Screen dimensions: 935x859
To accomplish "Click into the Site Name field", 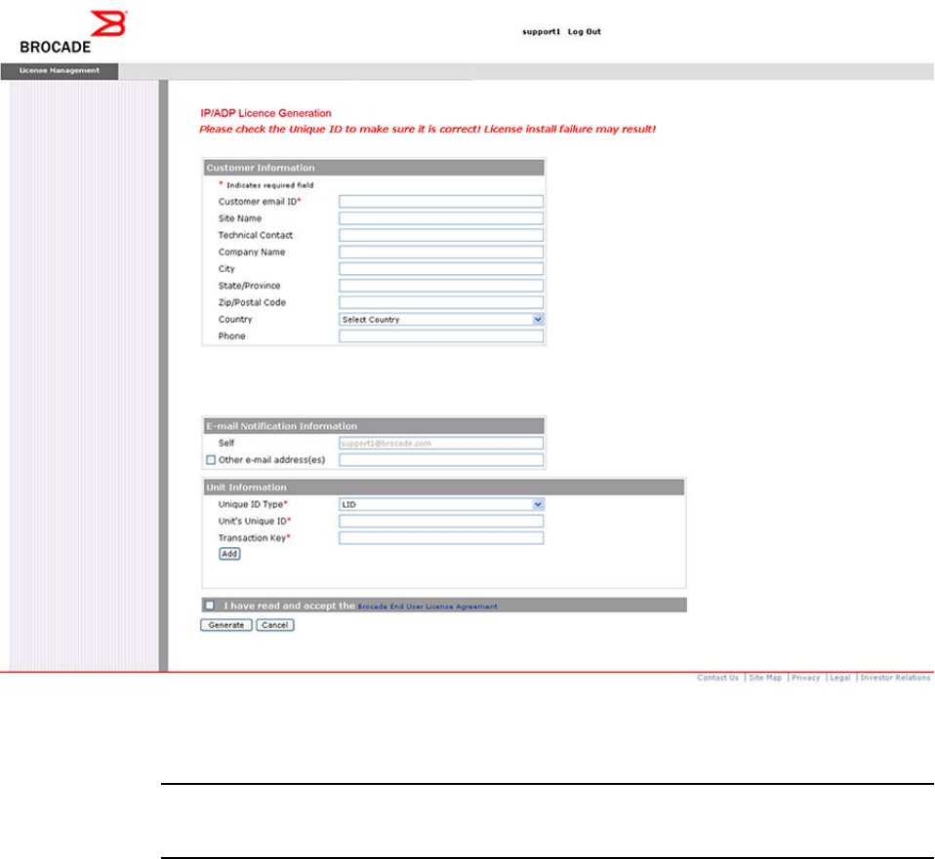I will click(441, 218).
